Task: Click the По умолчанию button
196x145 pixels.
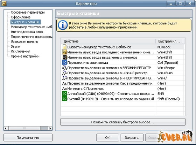Action: click(x=28, y=138)
